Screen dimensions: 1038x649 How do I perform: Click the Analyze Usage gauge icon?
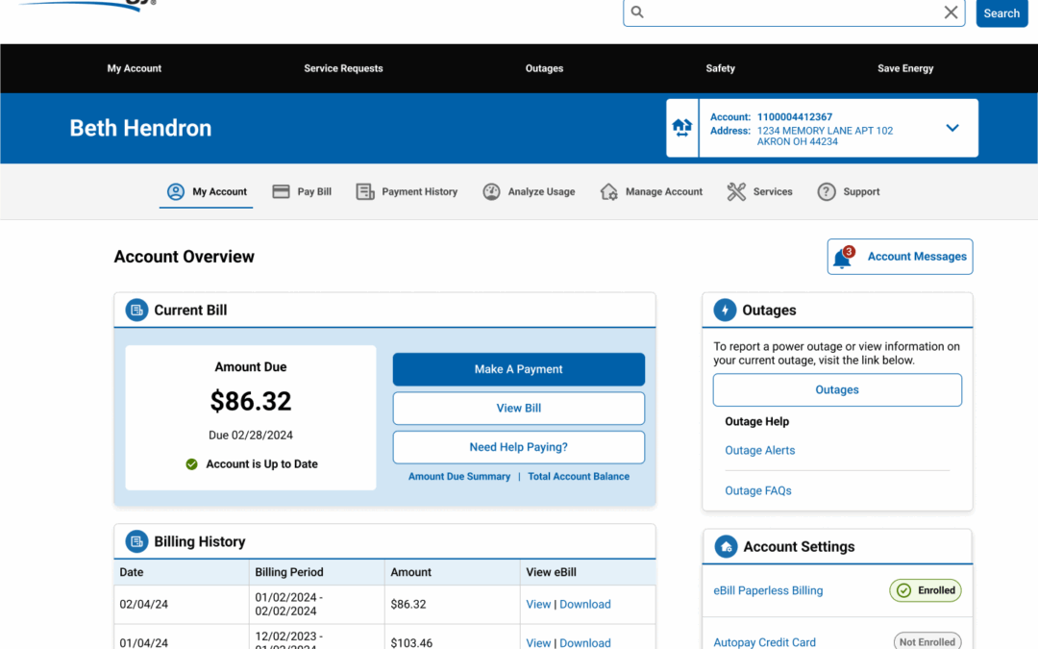pyautogui.click(x=492, y=191)
